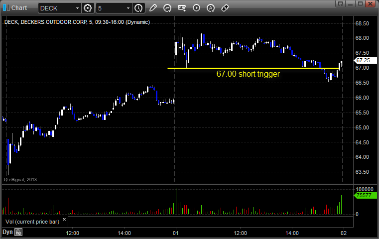Screen dimensions: 379x239
Task: Click the 65.00 price axis label
Action: tap(362, 128)
